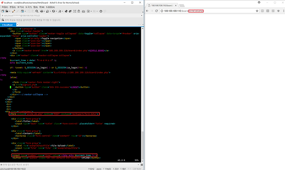Open the browser three-dot menu
The image size is (285, 170).
pyautogui.click(x=283, y=11)
